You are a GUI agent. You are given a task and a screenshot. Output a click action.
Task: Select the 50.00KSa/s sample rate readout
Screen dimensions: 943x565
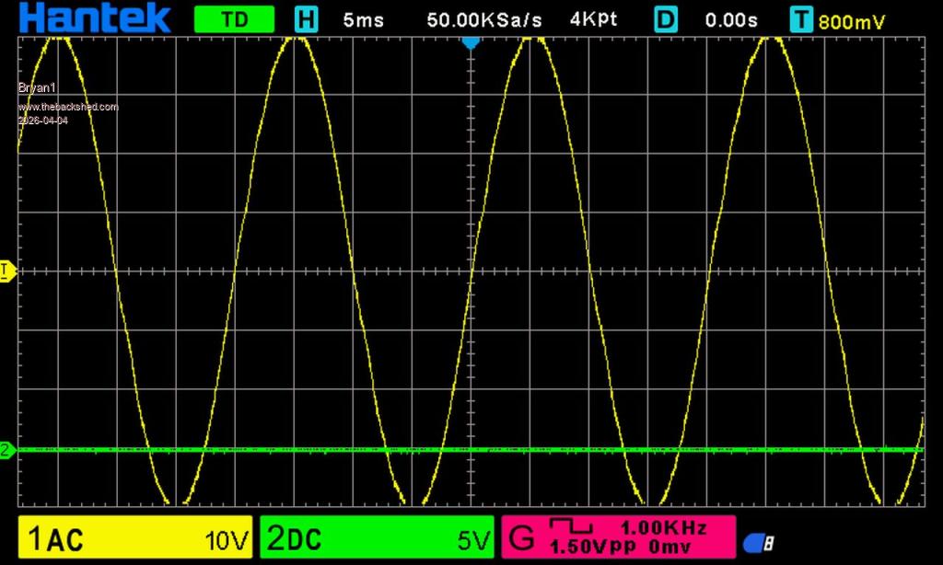click(484, 19)
